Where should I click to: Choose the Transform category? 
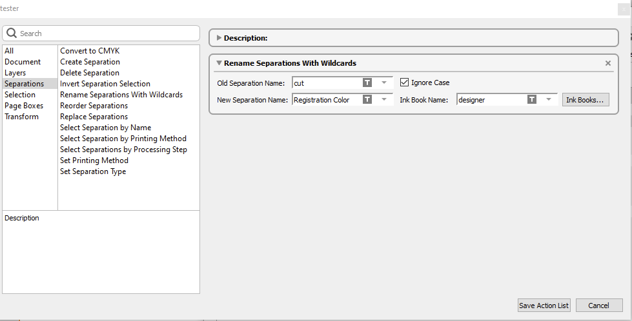(21, 117)
